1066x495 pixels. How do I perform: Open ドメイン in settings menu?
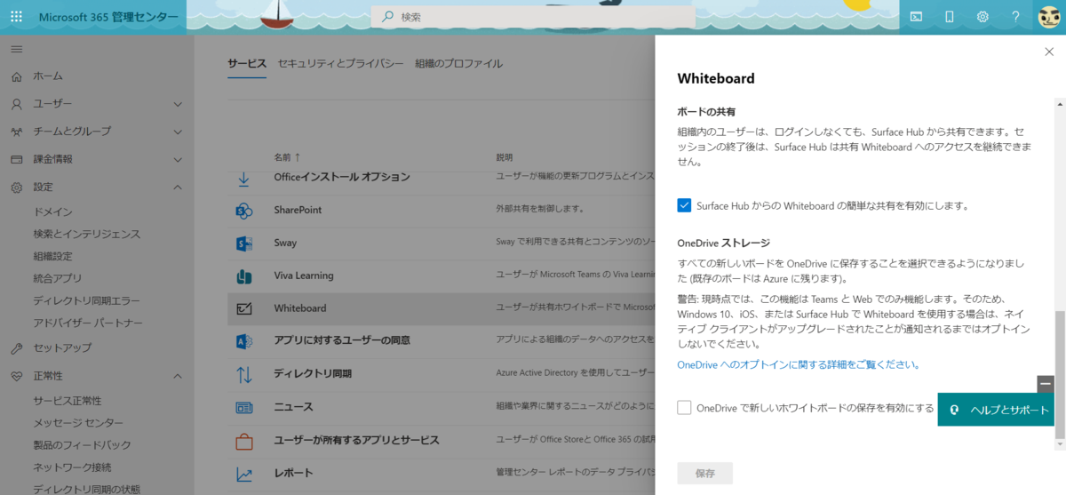point(53,212)
